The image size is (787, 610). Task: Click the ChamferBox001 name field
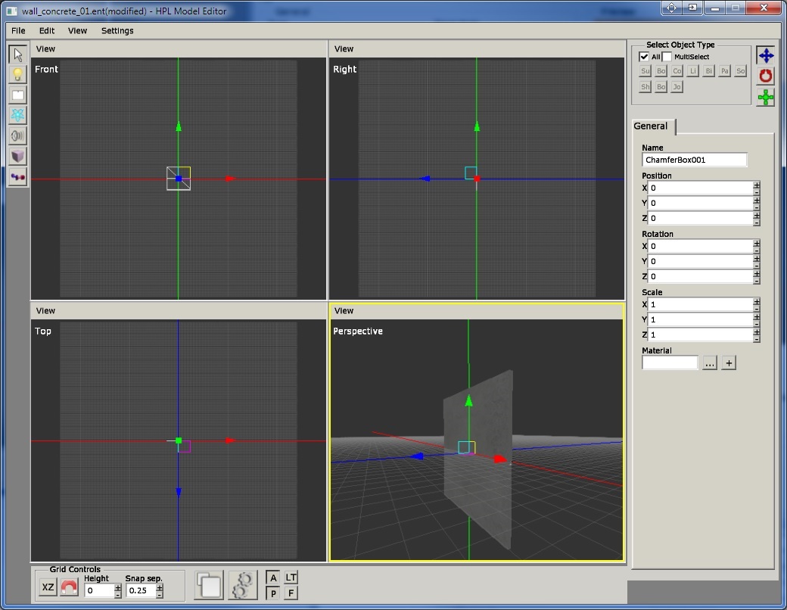[x=693, y=160]
